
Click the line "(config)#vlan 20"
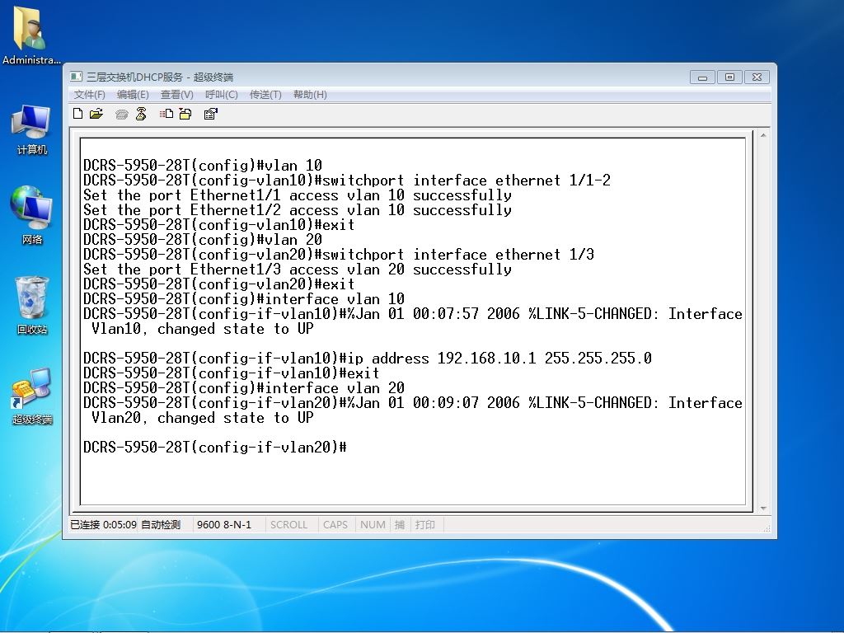tap(203, 240)
